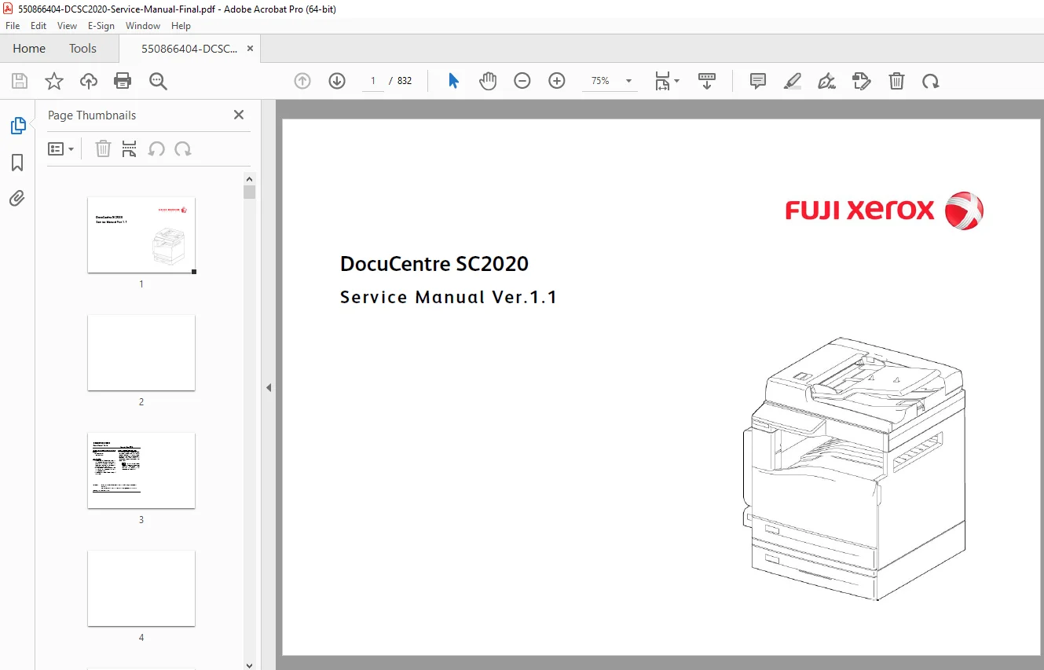Click the scrolling mode keyboard icon

(707, 81)
